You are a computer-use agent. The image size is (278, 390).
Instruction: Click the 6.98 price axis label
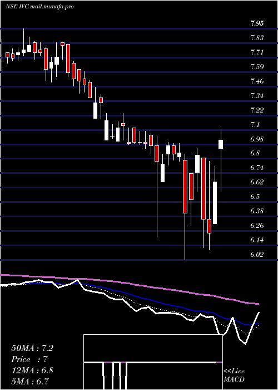point(257,139)
